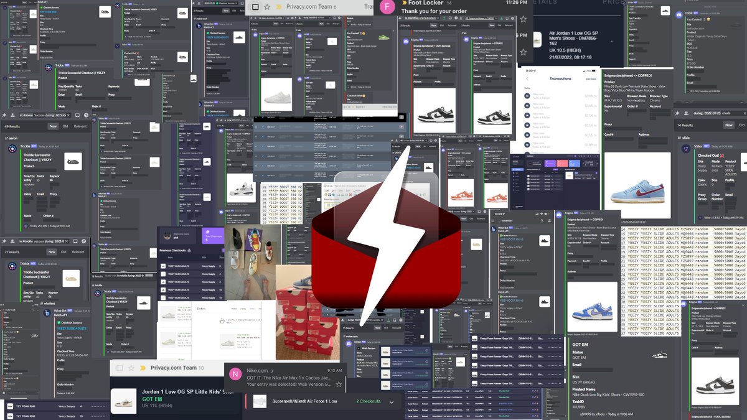
Task: Click Valor bot avatar in #slide results
Action: [686, 147]
